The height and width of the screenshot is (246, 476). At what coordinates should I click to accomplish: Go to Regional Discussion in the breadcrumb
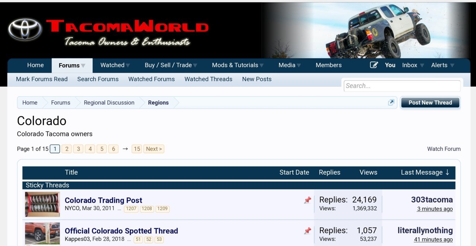coord(109,103)
